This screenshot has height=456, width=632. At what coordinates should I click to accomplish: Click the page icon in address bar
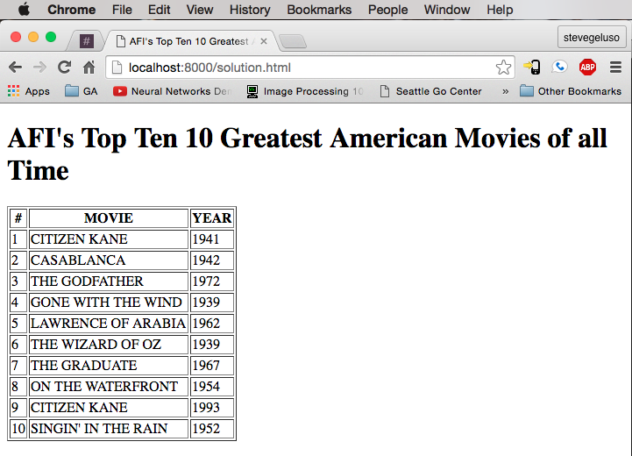tap(117, 68)
